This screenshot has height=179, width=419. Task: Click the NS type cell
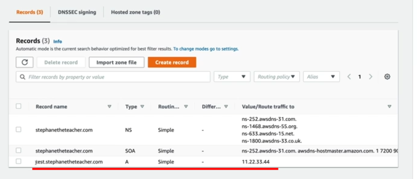(x=129, y=130)
